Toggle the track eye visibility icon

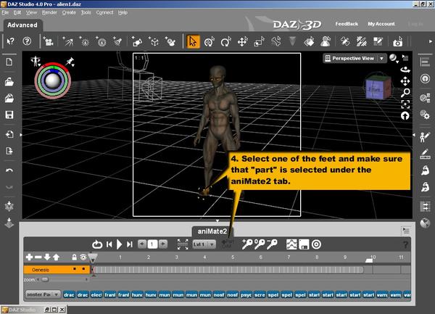click(83, 257)
